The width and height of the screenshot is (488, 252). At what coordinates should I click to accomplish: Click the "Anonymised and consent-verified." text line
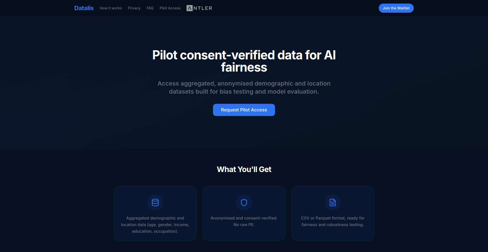tap(244, 218)
